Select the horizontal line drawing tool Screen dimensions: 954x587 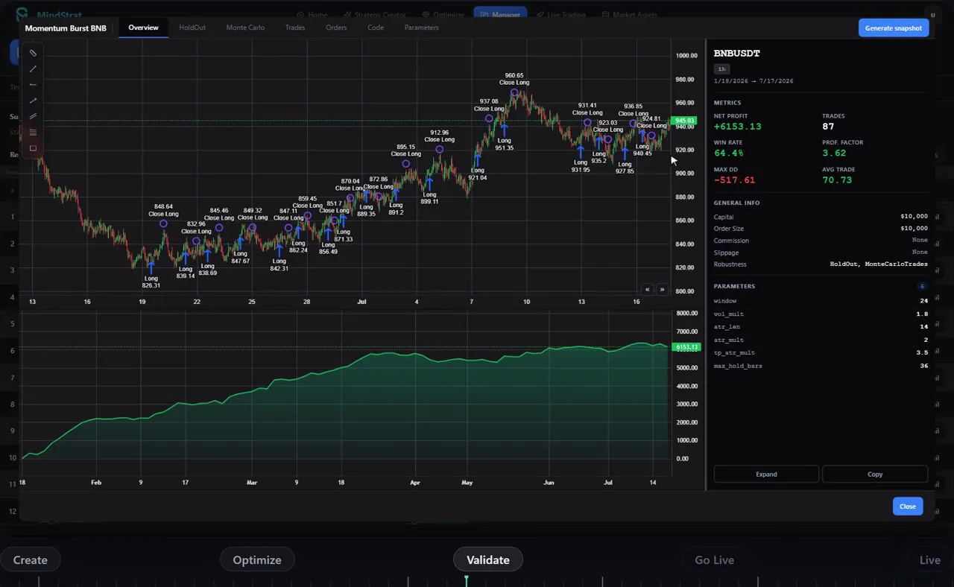(33, 85)
